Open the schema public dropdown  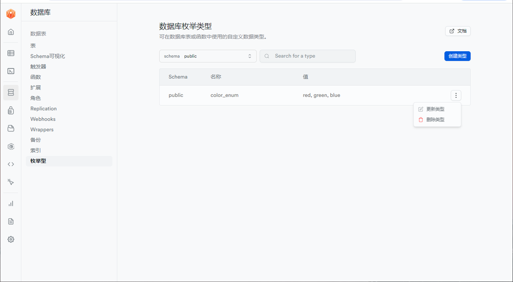208,56
